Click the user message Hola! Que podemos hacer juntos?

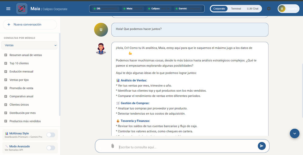[x=190, y=30]
